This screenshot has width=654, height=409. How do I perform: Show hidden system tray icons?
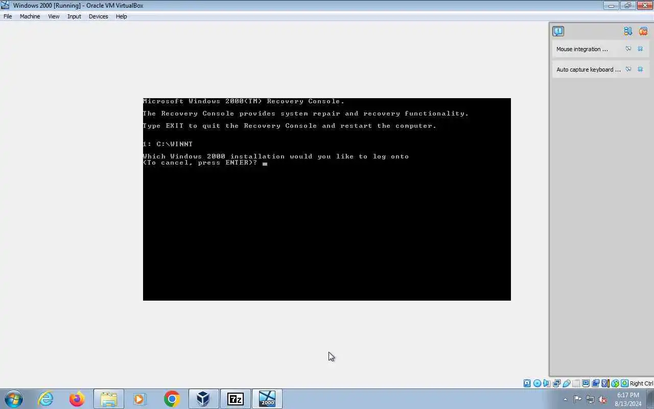tap(565, 399)
